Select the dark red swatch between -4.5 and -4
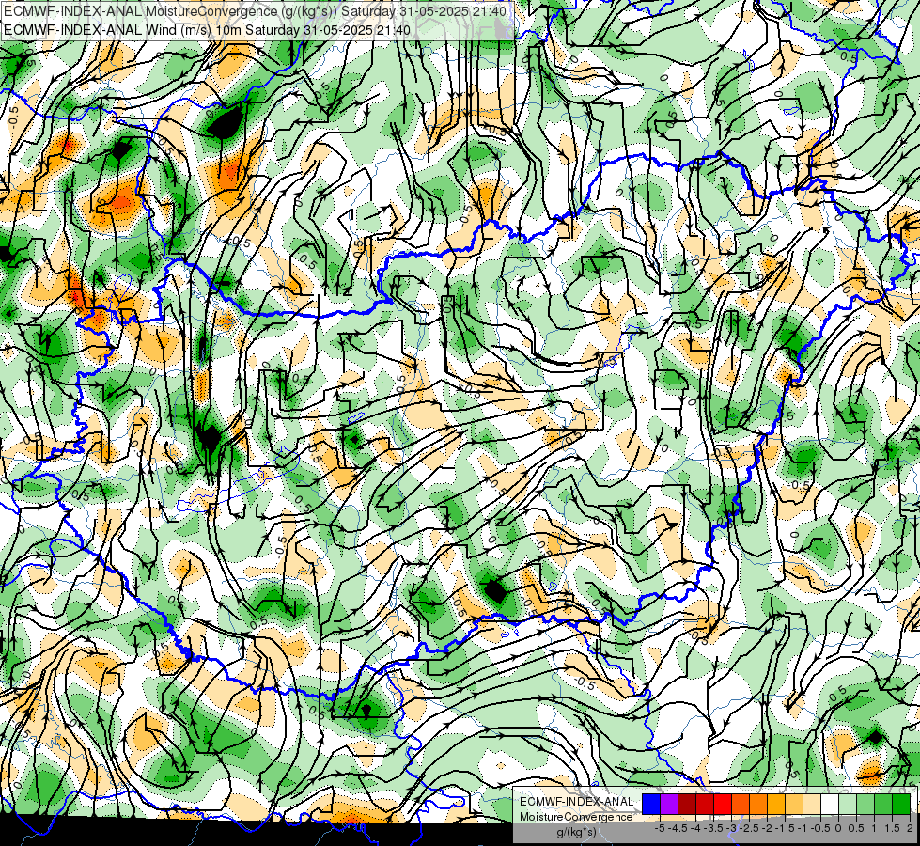920x846 pixels. point(687,804)
